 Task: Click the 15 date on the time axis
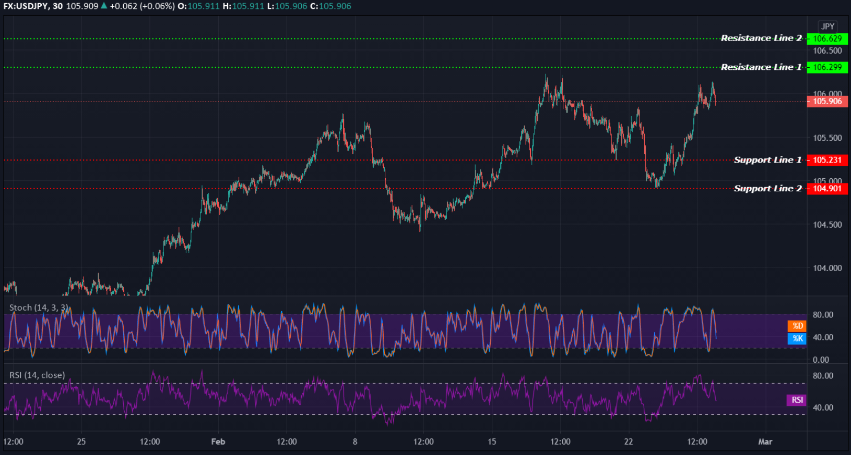pos(492,441)
